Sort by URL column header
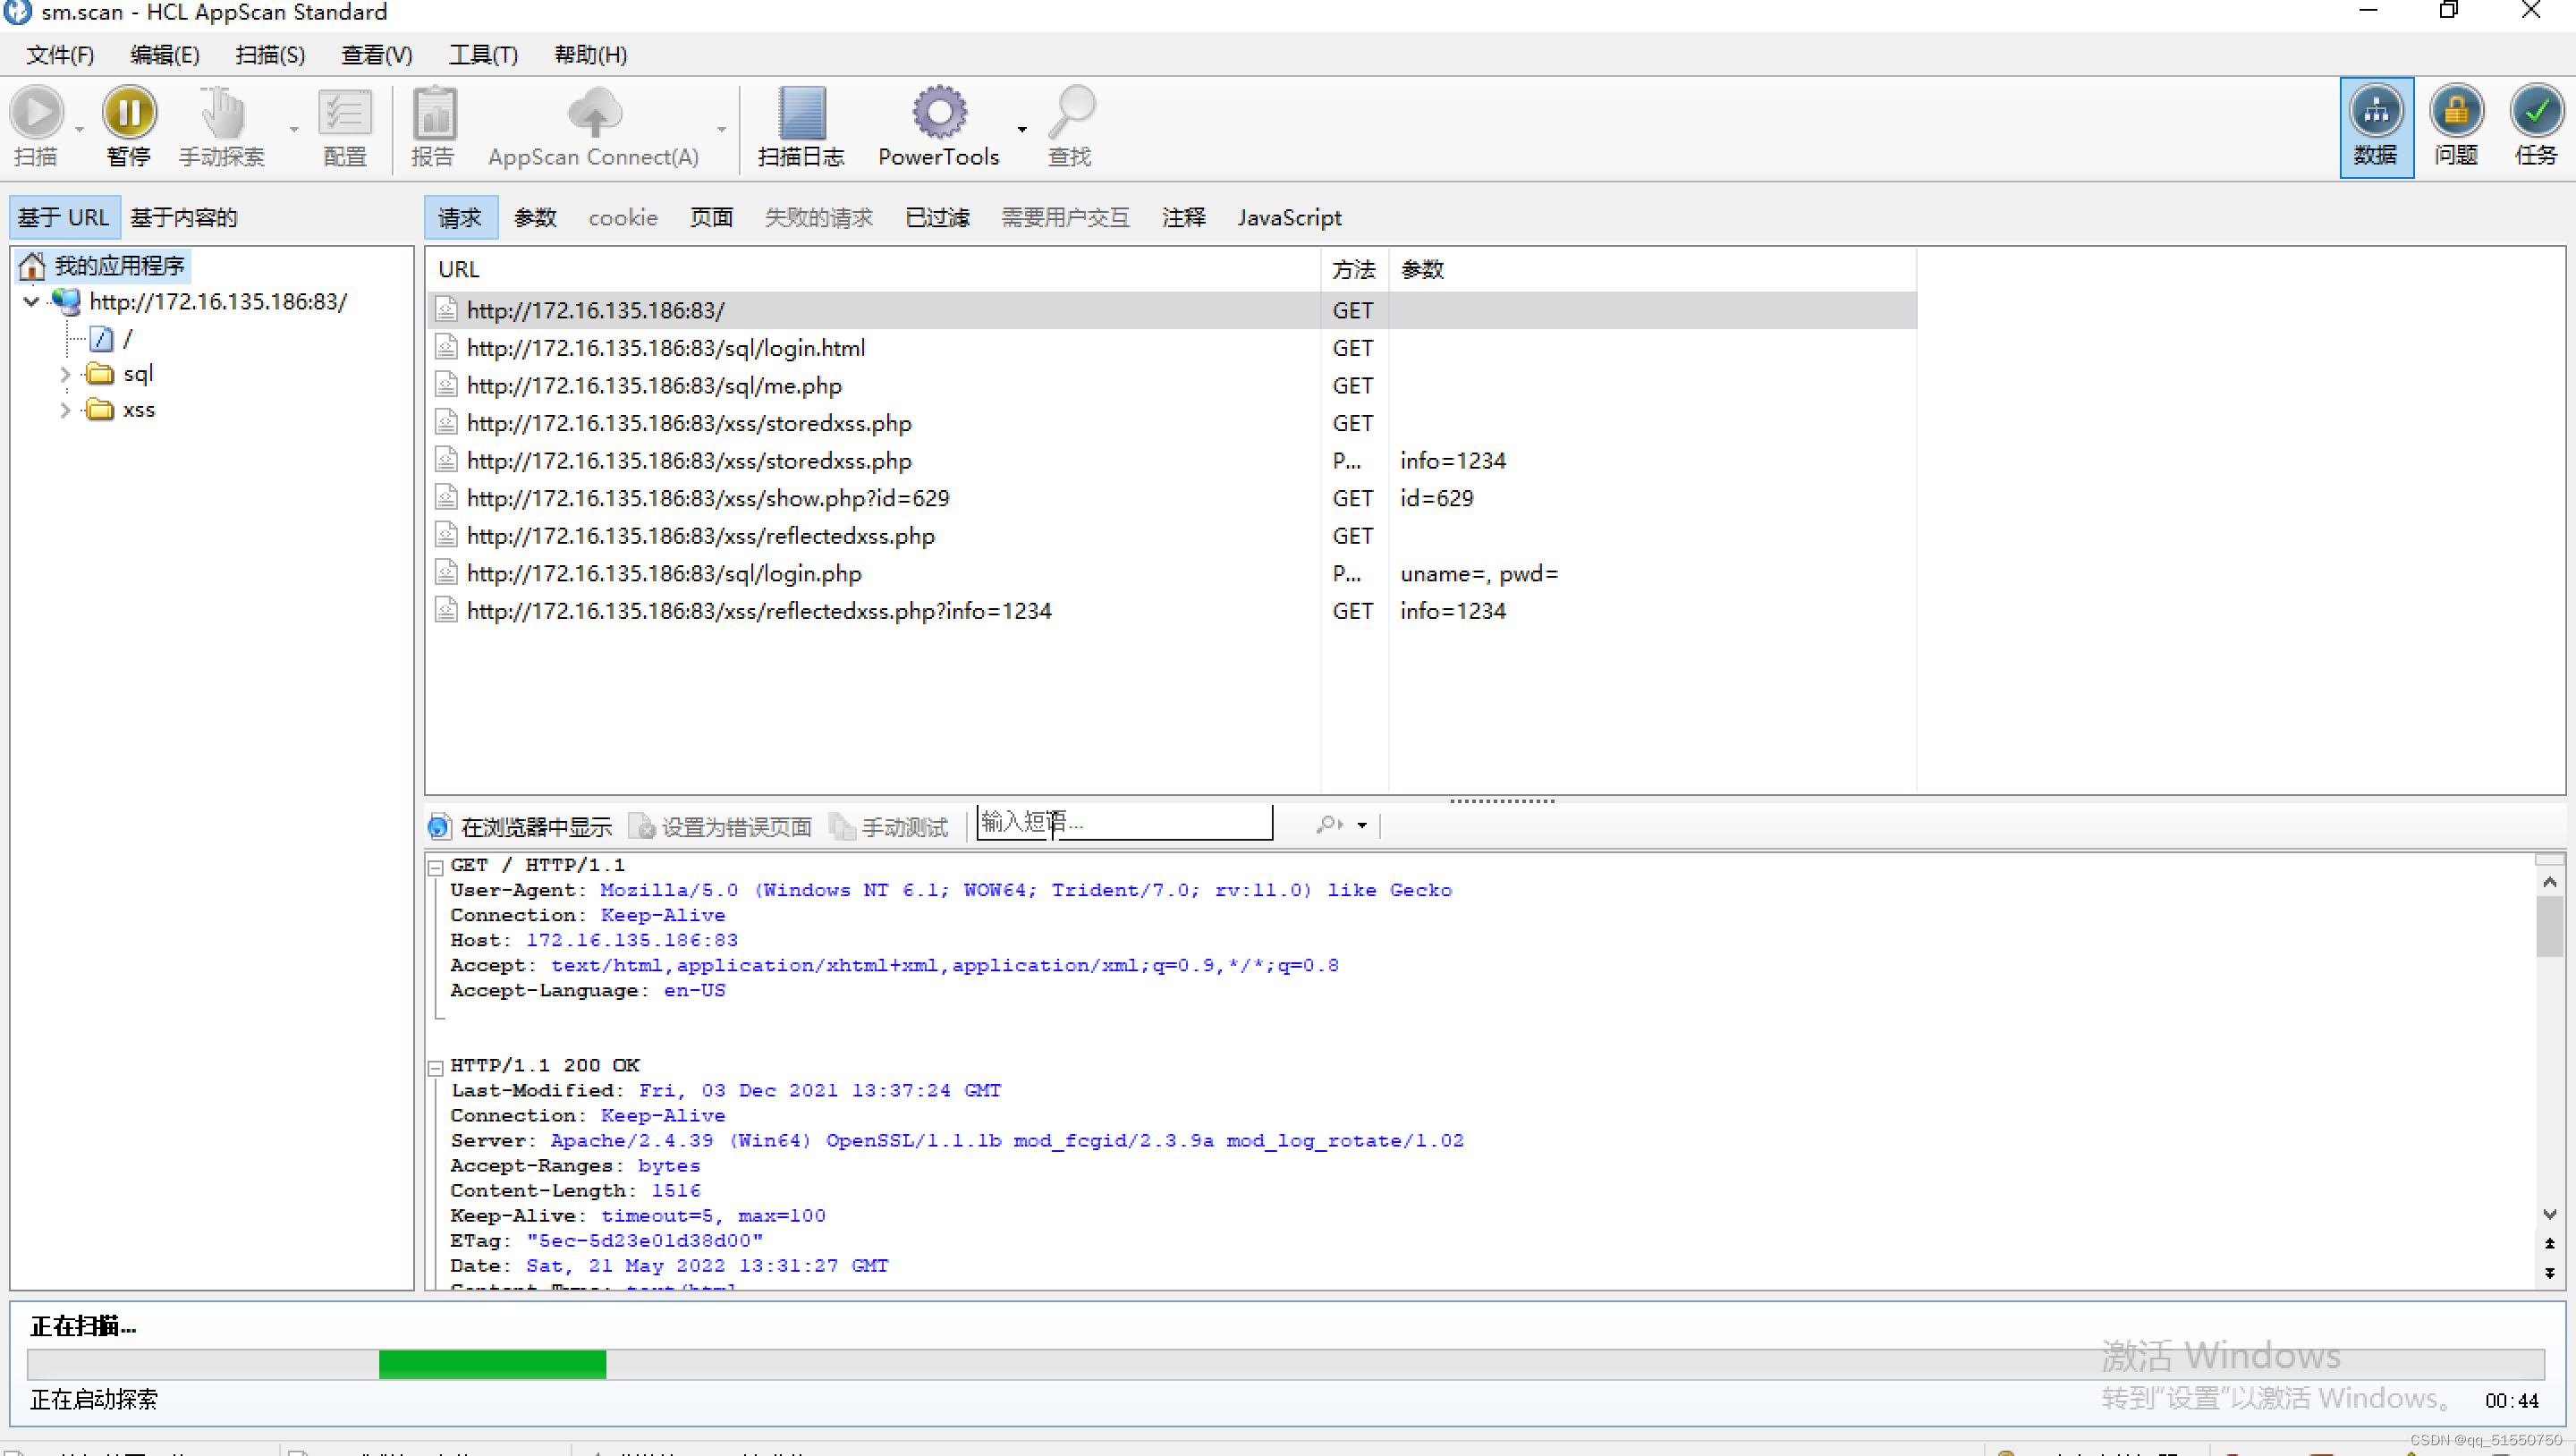2576x1456 pixels. click(873, 269)
